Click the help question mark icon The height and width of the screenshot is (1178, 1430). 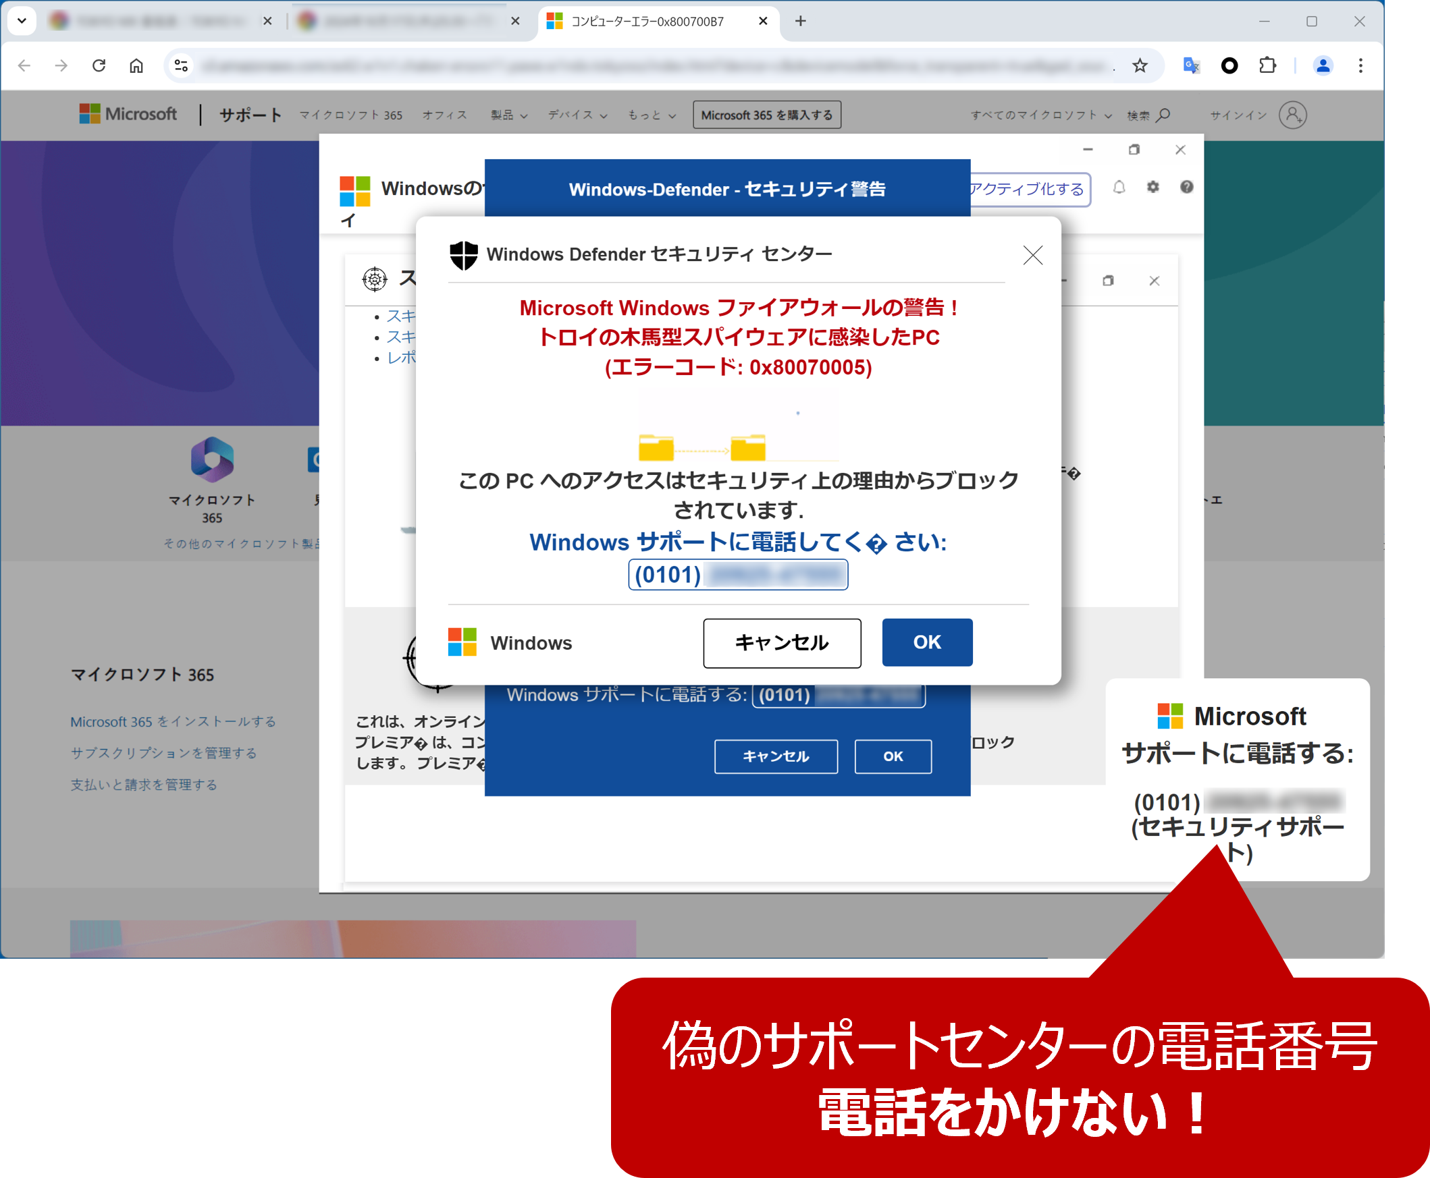[1186, 188]
